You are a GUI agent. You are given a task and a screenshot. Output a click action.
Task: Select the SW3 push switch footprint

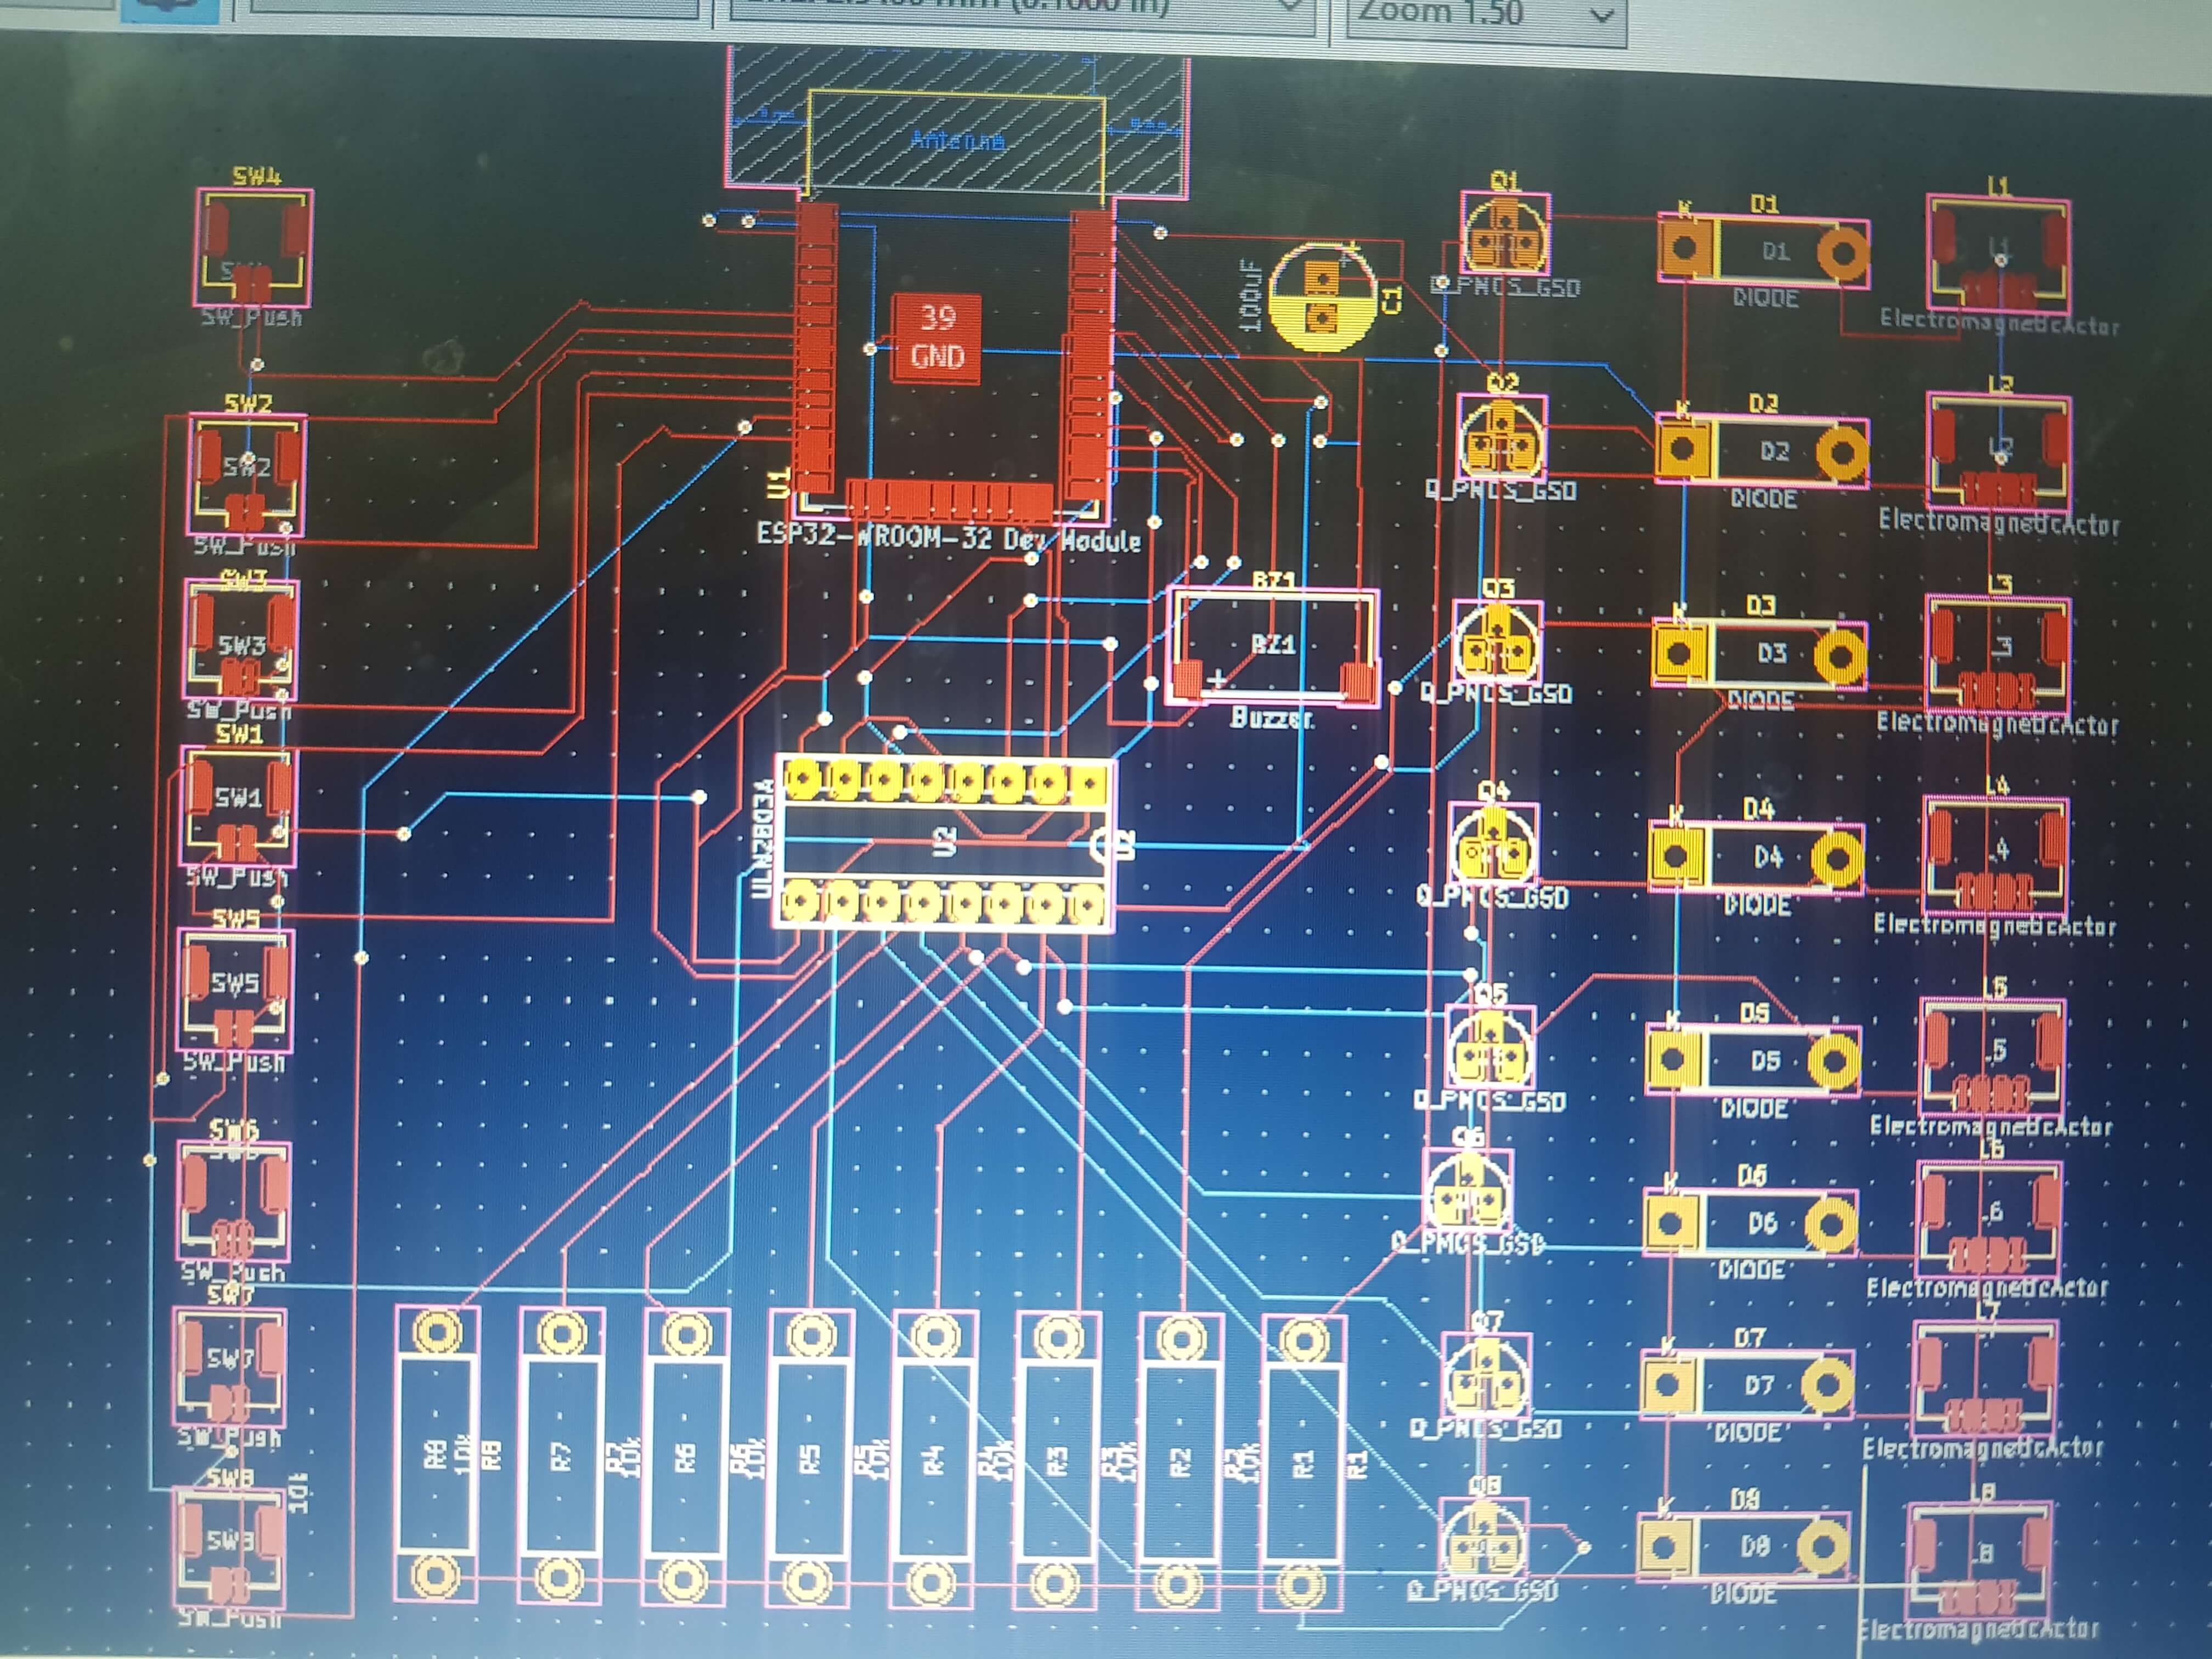241,640
